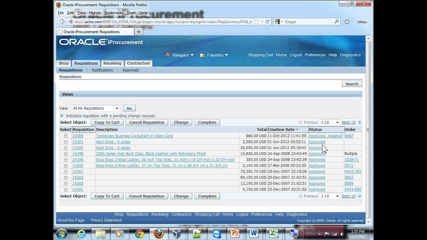This screenshot has width=427, height=240.
Task: Select radio button for requisition 14296
Action: pyautogui.click(x=66, y=160)
